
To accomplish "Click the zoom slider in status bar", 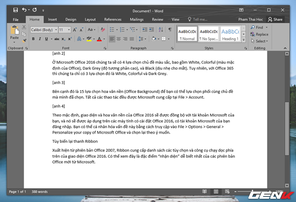I will [253, 192].
